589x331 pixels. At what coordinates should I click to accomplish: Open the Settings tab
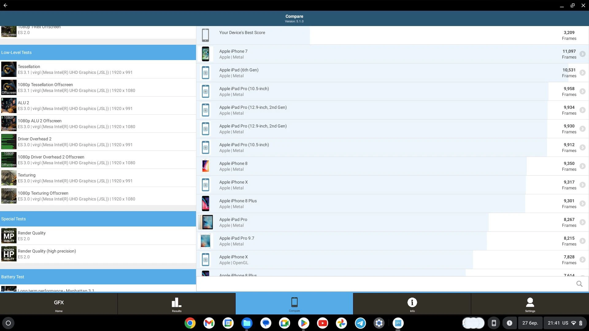pos(530,304)
